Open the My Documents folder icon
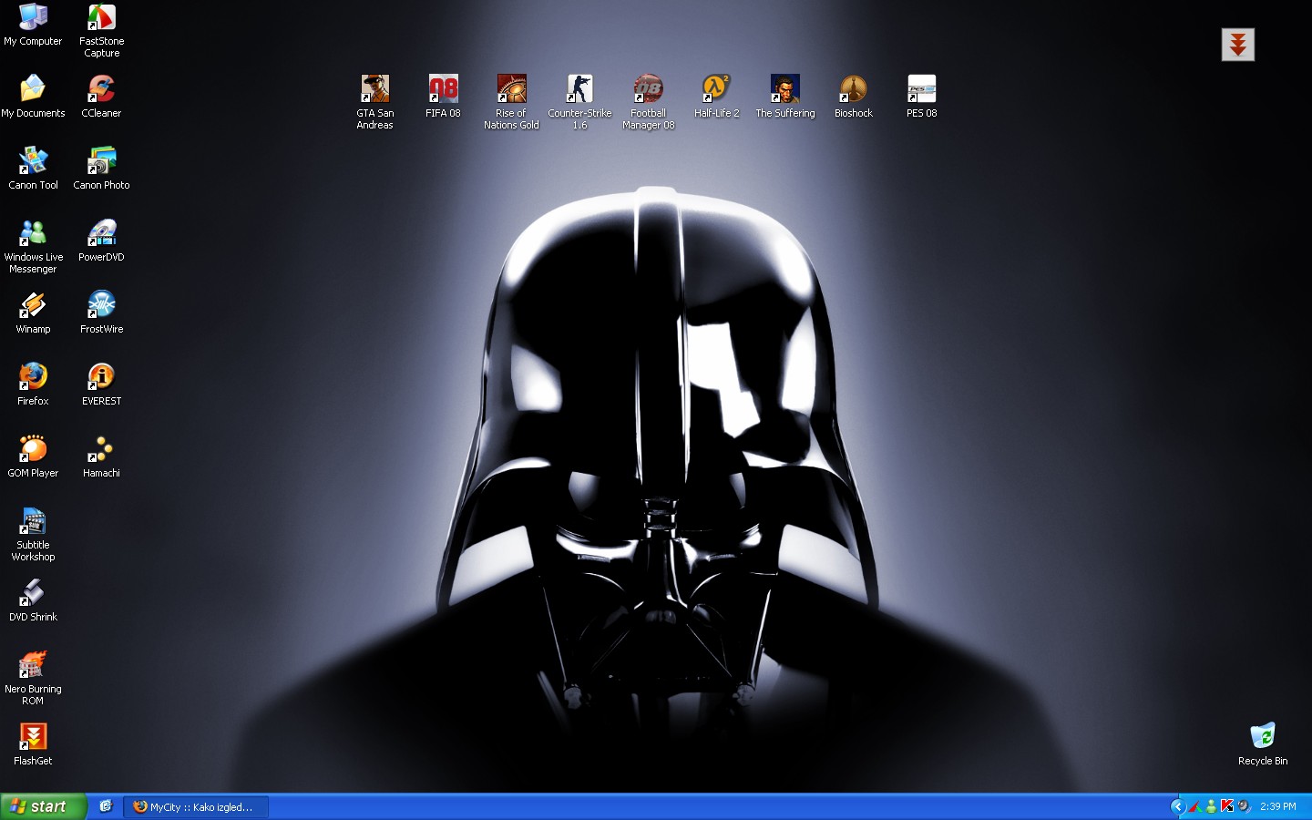The width and height of the screenshot is (1312, 820). 33,97
